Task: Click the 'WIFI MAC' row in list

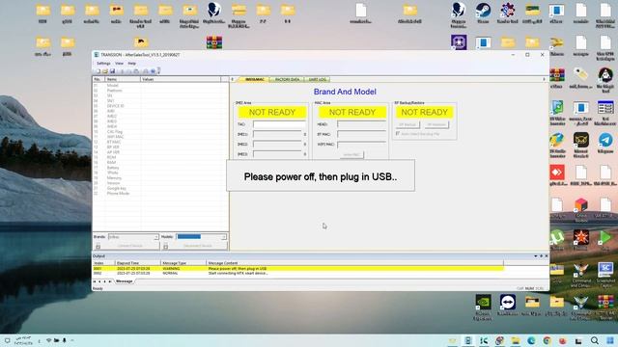Action: (161, 137)
